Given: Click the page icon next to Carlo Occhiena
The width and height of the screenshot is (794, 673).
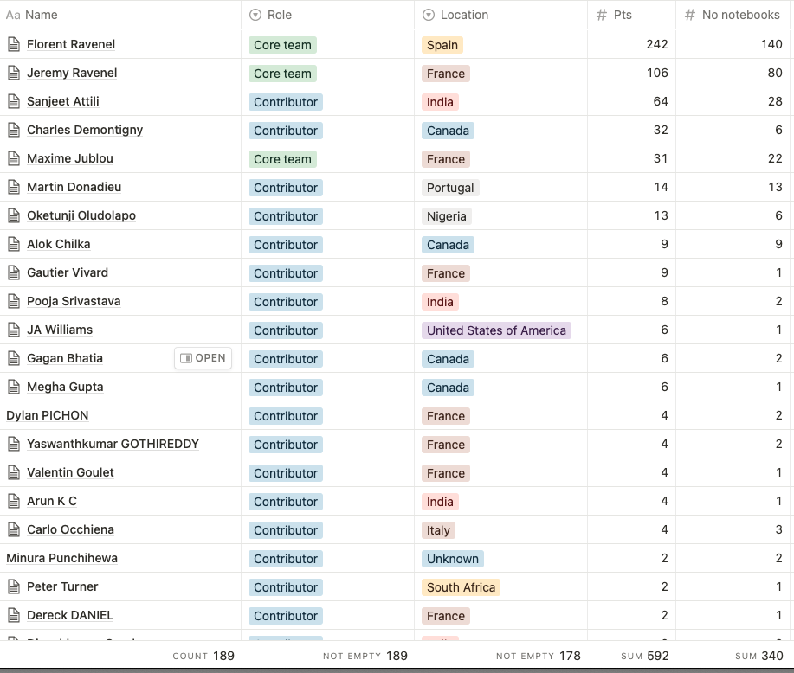Looking at the screenshot, I should point(14,529).
